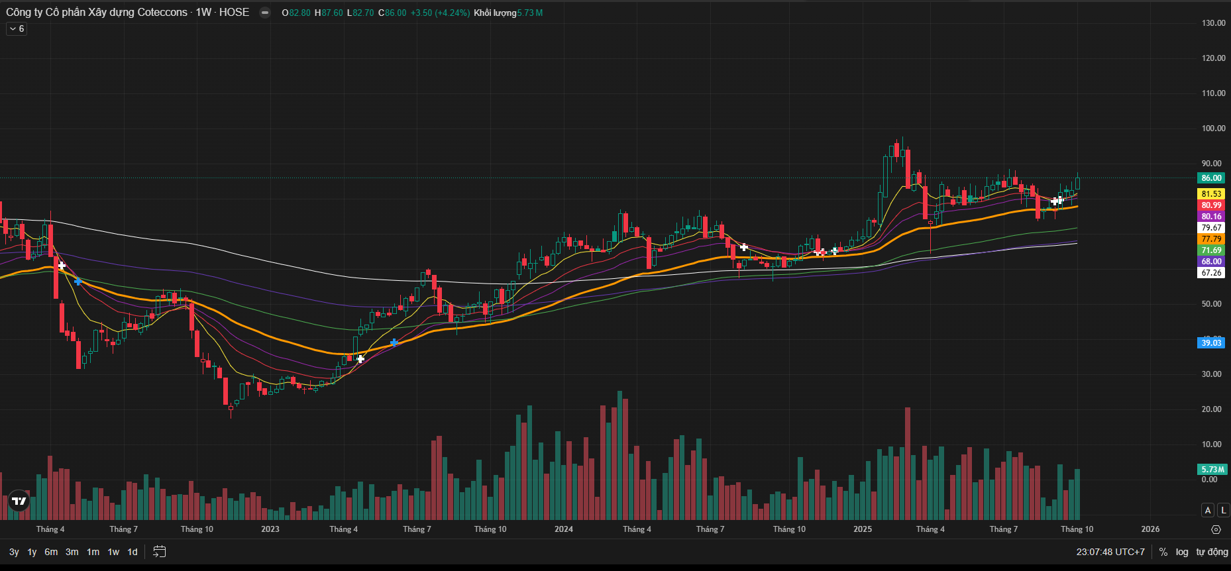The height and width of the screenshot is (571, 1231).
Task: Click the current price label 86.00
Action: click(x=1212, y=178)
